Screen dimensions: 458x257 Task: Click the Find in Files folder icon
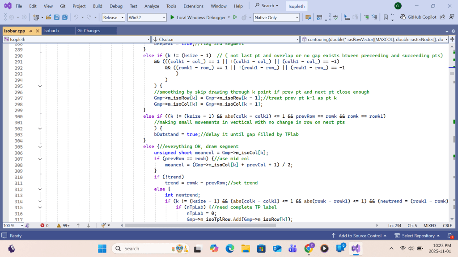[308, 17]
